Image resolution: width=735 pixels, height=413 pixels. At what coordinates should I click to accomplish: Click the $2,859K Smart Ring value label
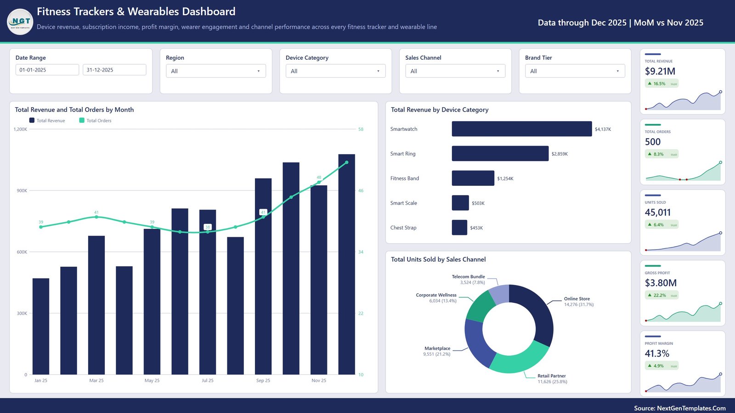click(x=560, y=154)
